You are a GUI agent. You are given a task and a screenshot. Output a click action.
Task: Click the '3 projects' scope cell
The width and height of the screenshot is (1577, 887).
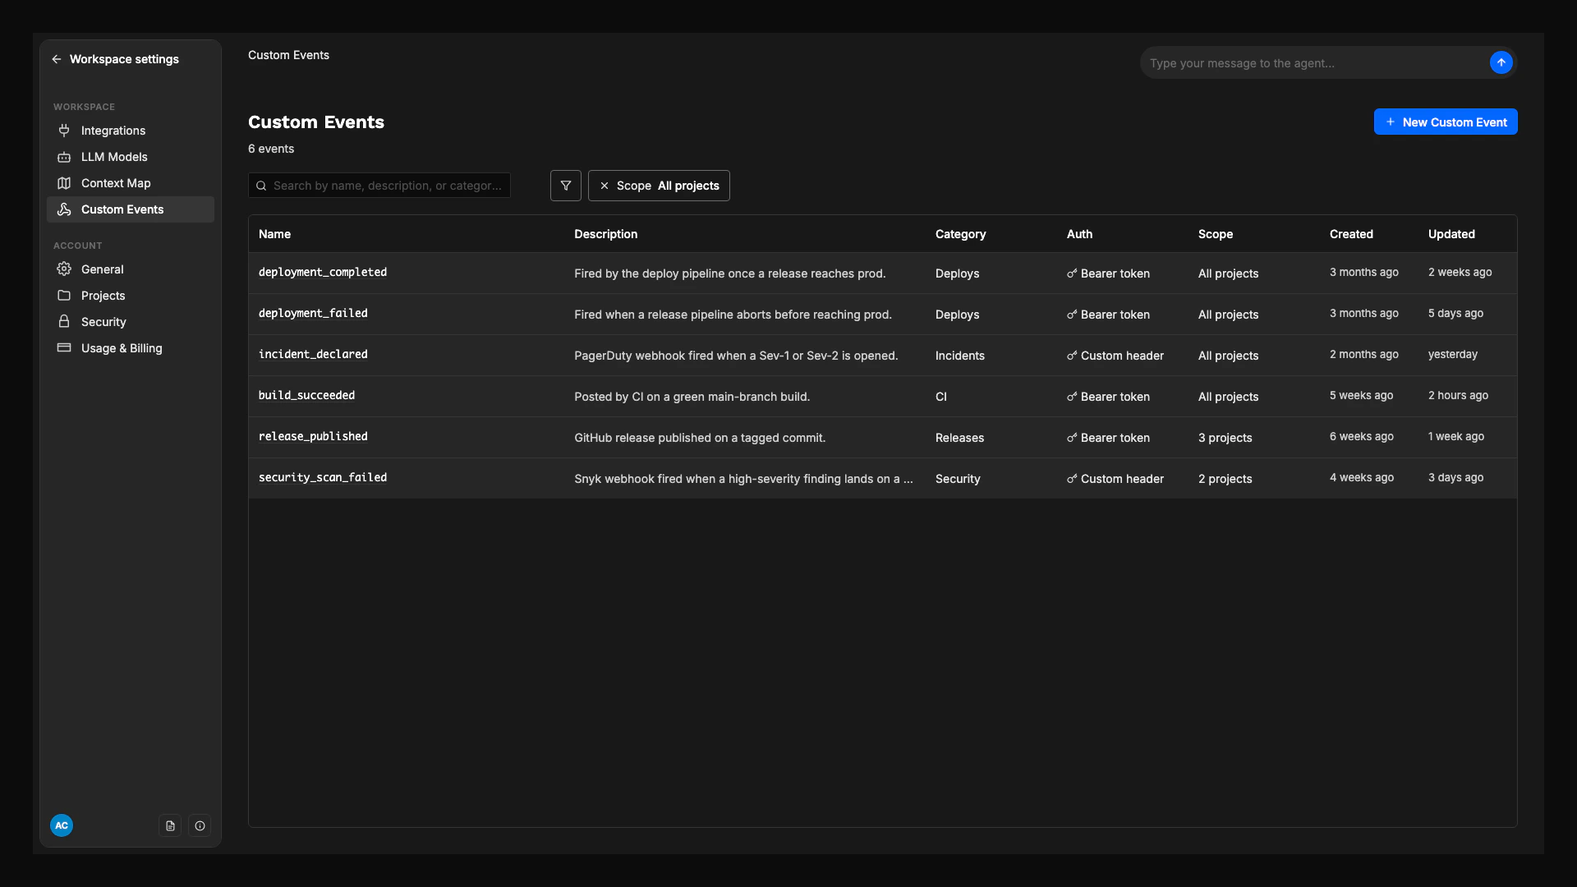[1225, 438]
